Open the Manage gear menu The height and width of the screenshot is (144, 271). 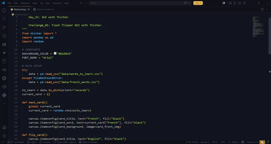4,136
